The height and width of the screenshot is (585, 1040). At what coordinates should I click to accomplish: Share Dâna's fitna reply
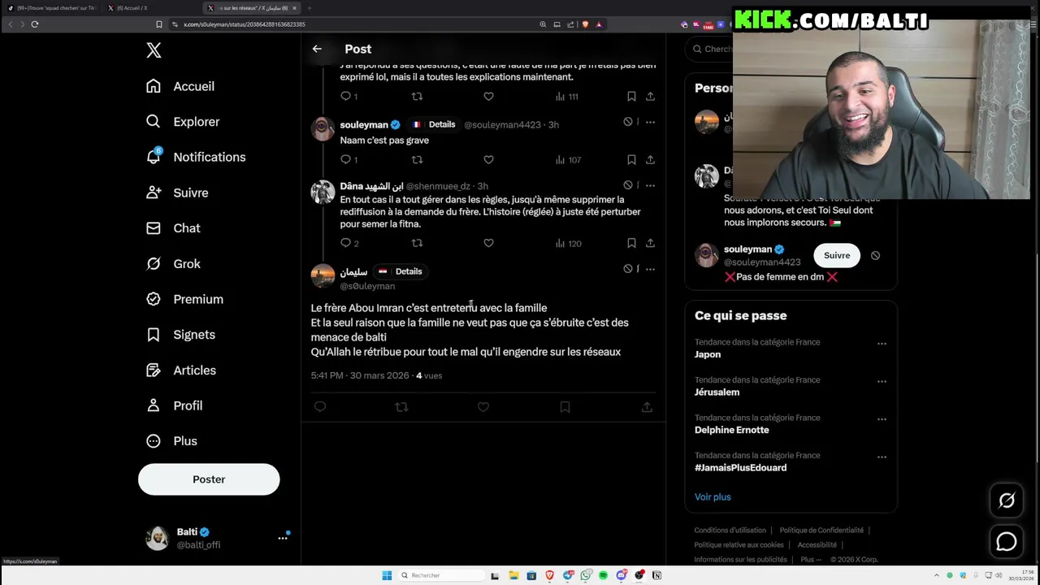click(650, 243)
